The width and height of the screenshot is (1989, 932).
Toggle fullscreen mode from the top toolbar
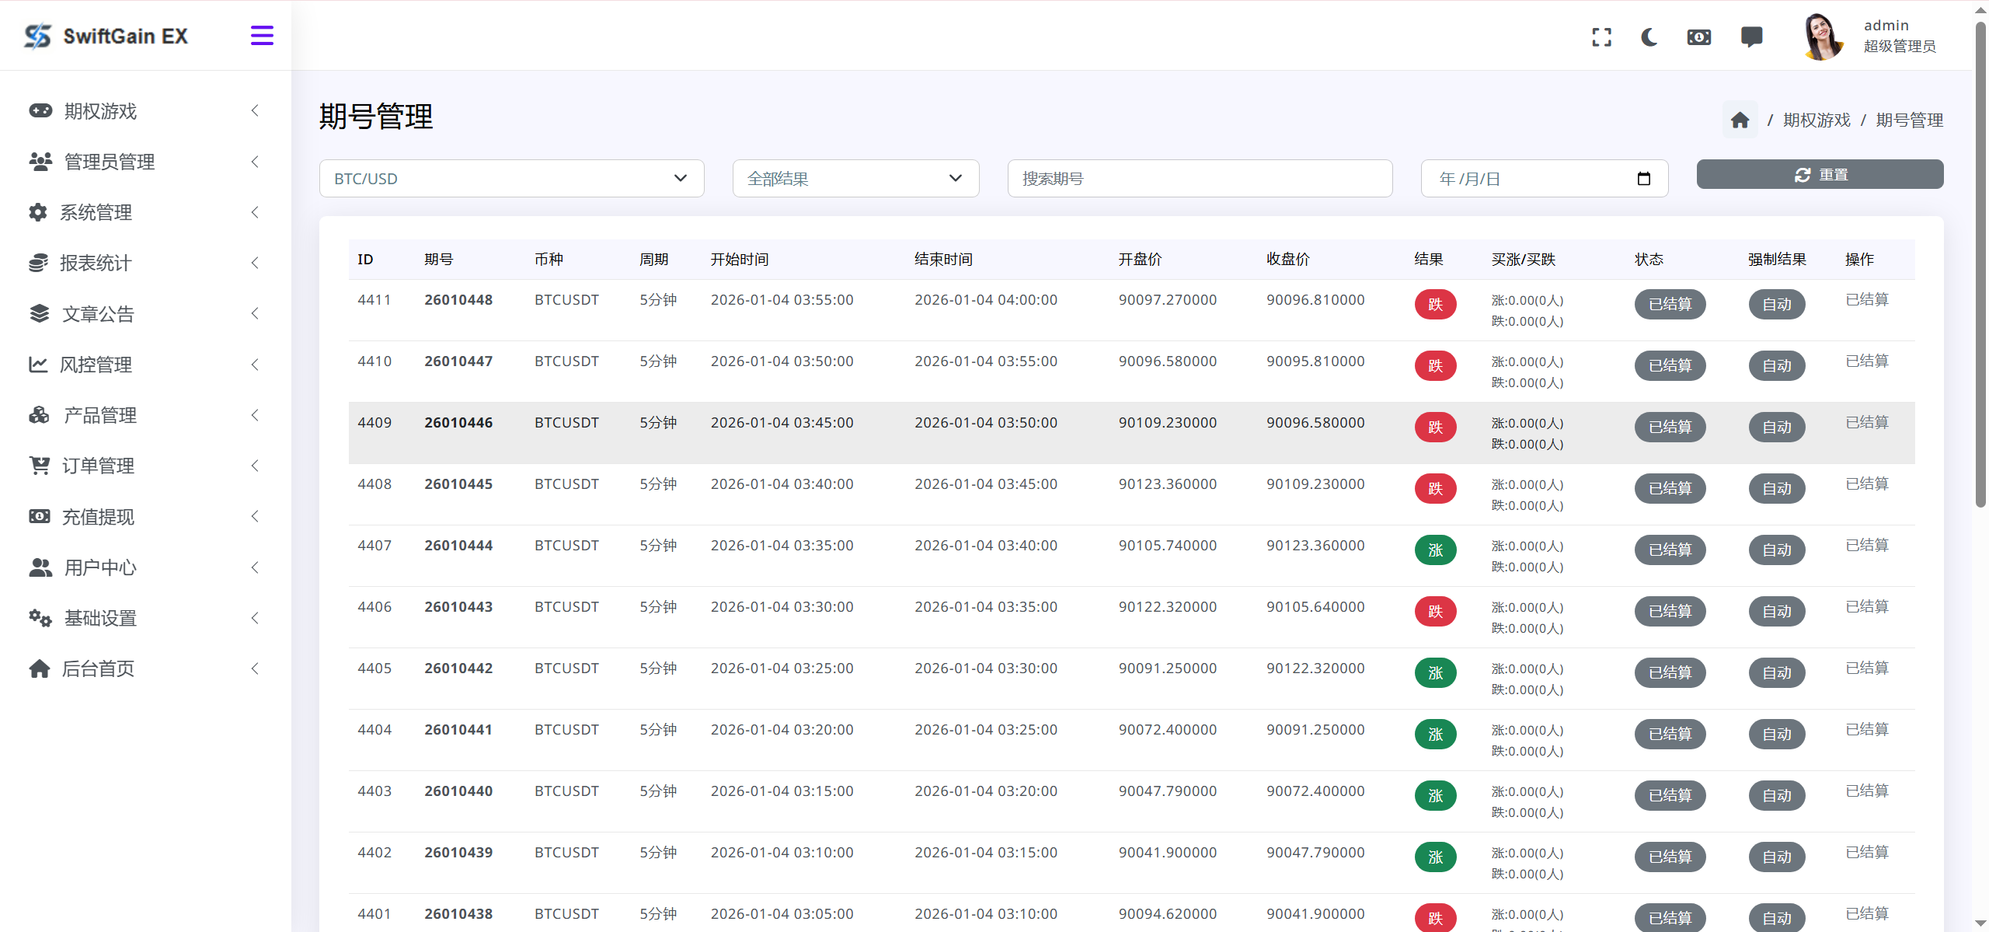click(x=1601, y=37)
